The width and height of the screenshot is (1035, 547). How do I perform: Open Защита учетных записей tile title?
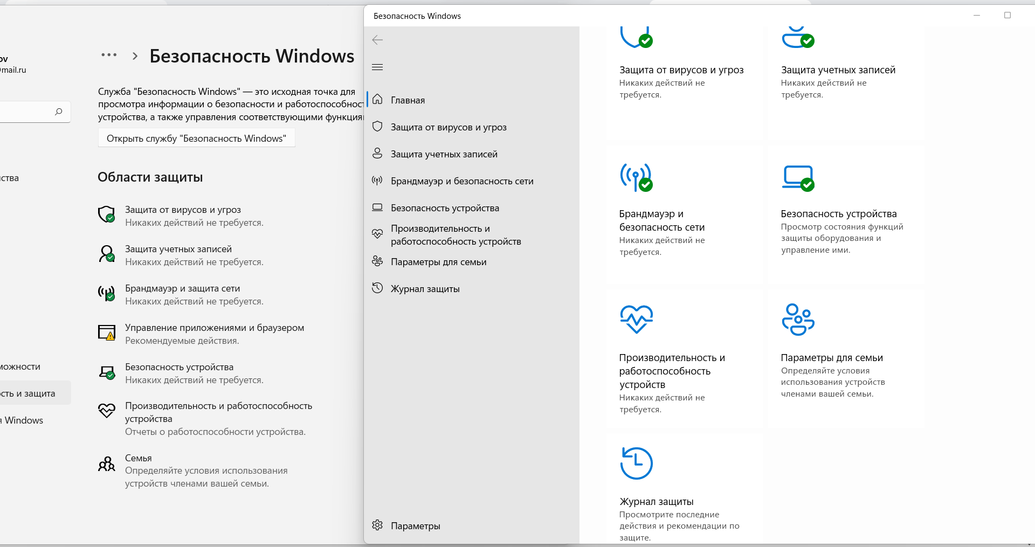coord(838,70)
